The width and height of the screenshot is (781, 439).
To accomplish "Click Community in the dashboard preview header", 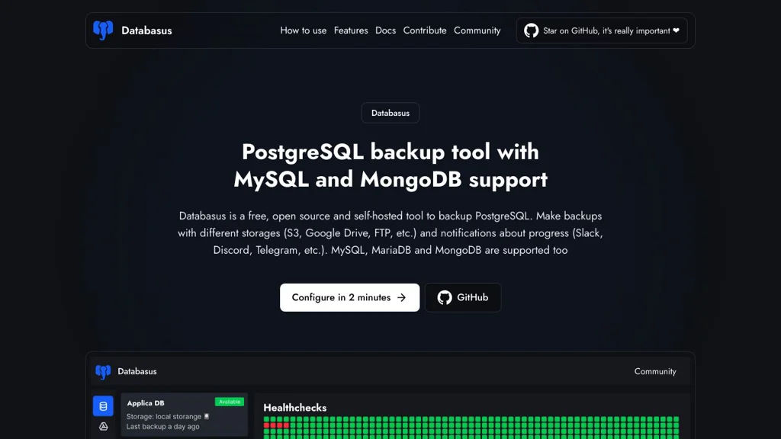I will tap(655, 371).
